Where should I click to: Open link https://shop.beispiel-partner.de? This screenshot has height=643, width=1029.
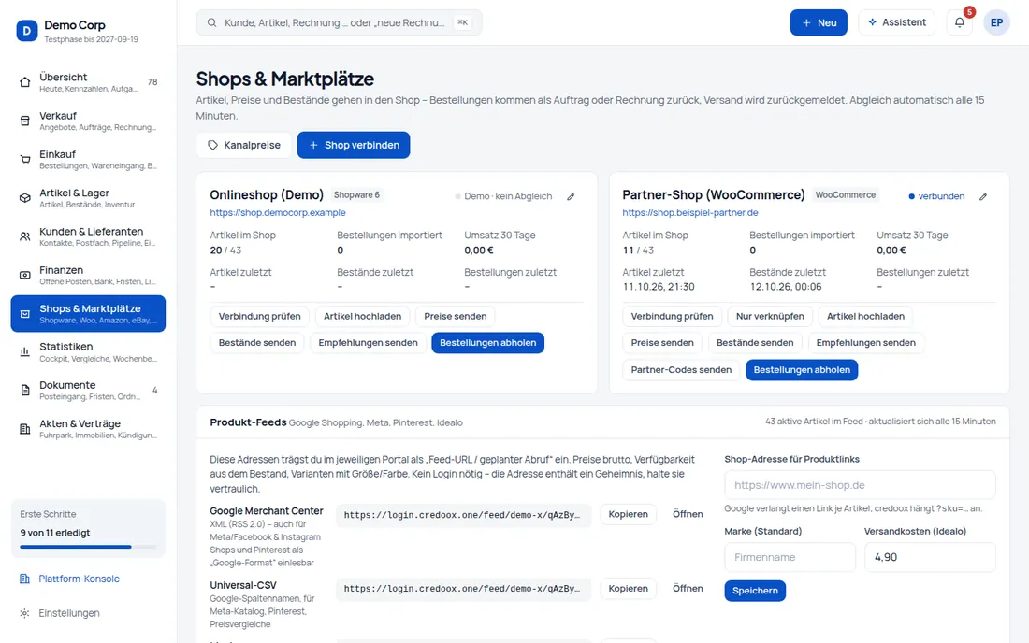[690, 212]
